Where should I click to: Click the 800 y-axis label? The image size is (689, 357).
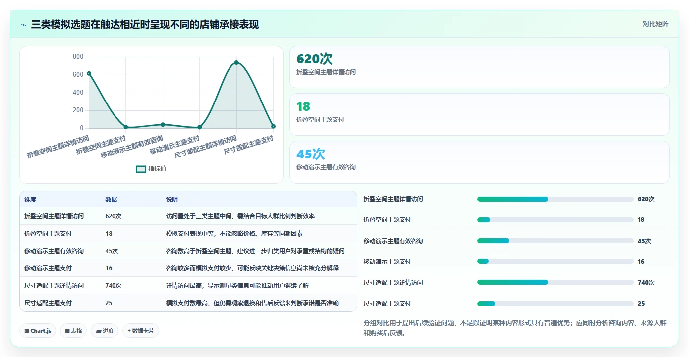[x=78, y=57]
